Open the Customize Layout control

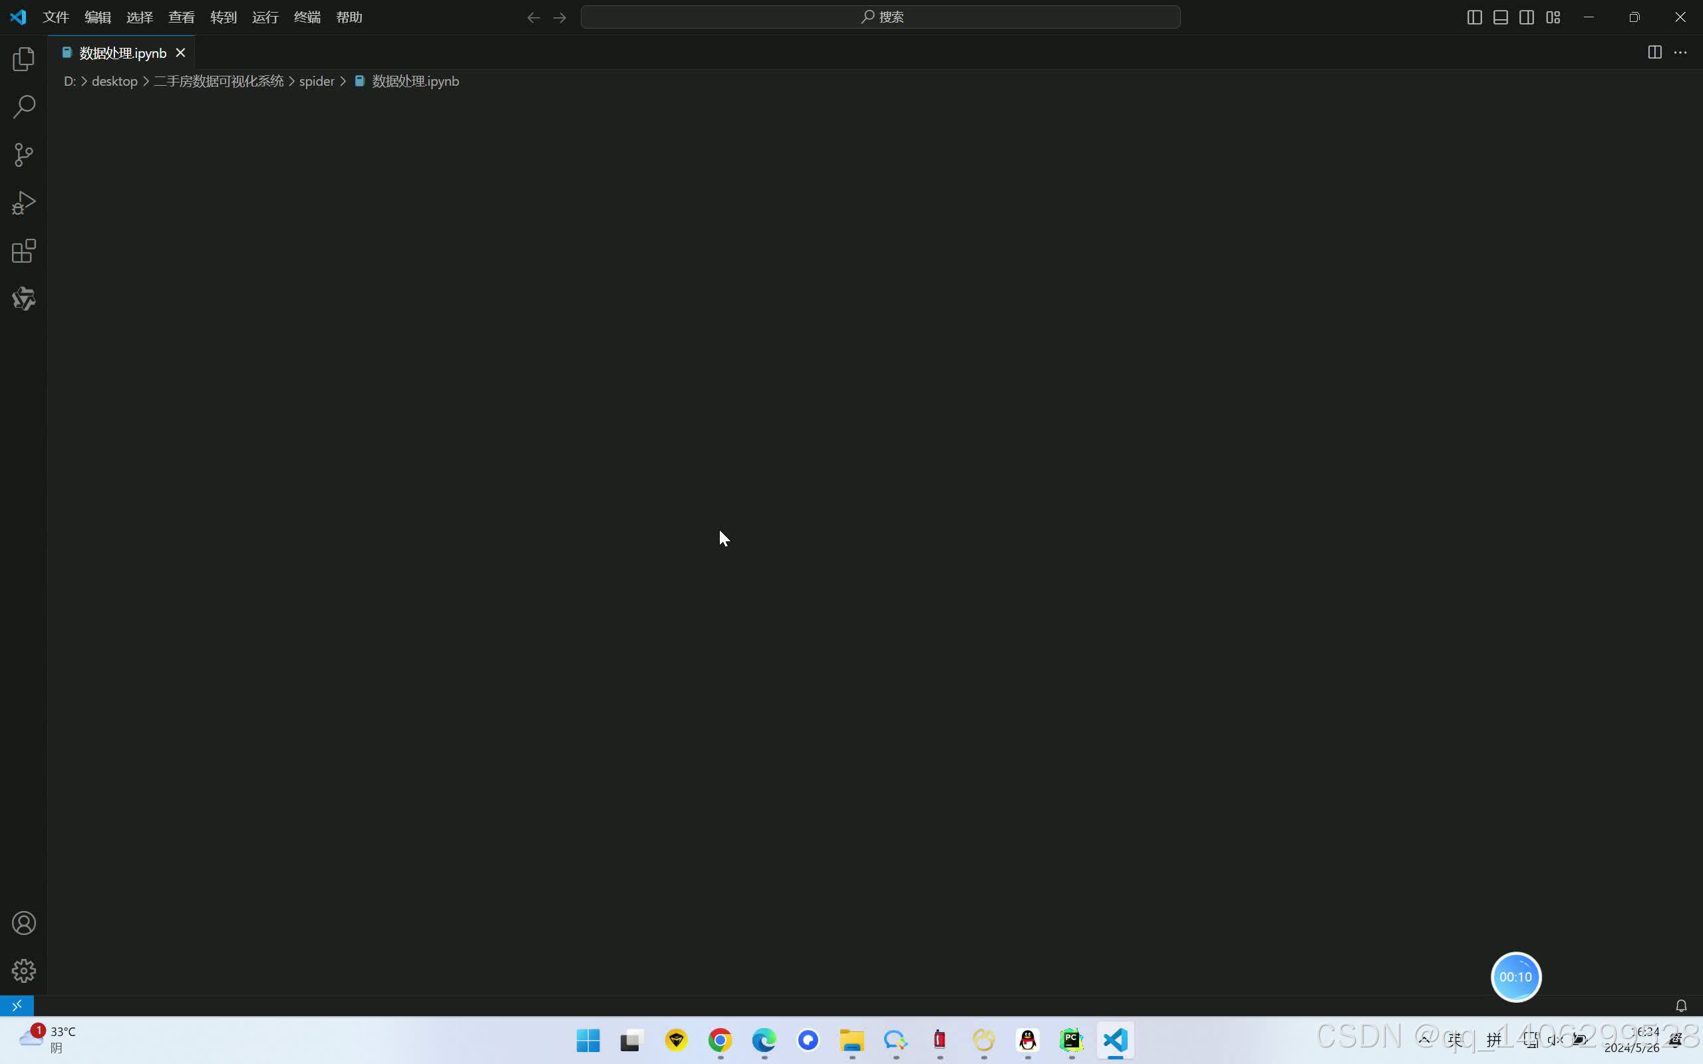pos(1553,17)
